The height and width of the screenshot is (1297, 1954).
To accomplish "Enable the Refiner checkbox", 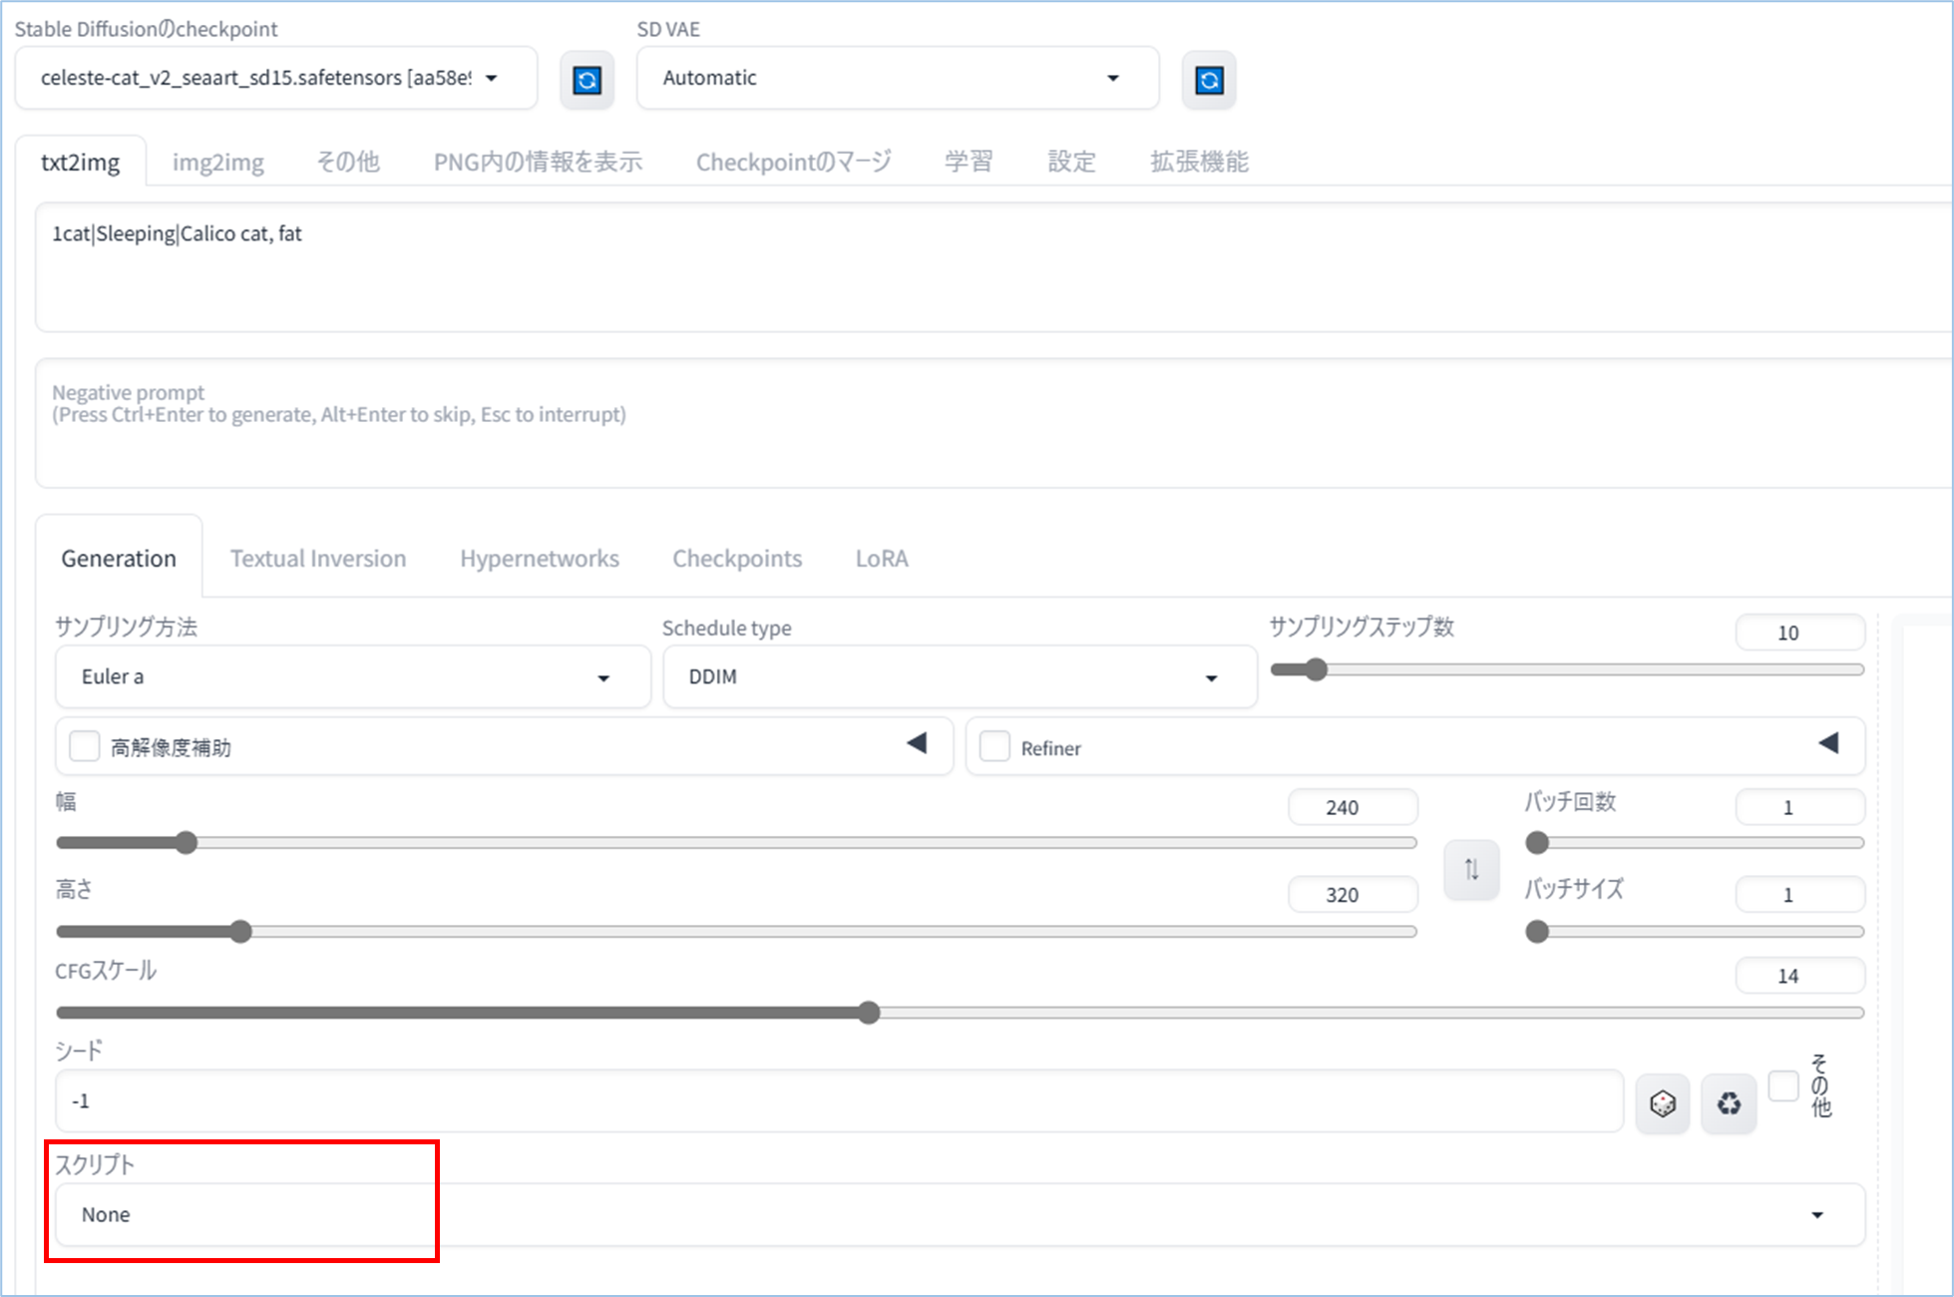I will pyautogui.click(x=994, y=746).
